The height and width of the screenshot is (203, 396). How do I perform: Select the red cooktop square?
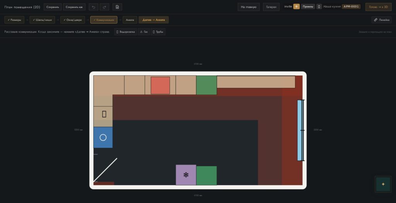[160, 85]
